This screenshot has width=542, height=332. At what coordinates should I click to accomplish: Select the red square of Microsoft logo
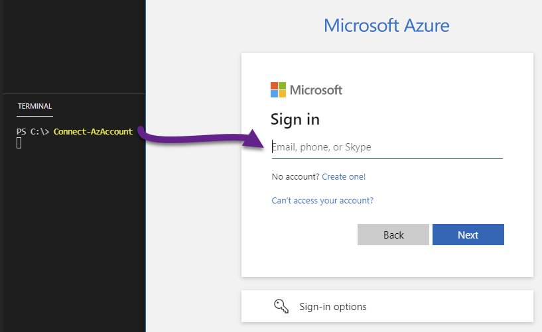(275, 86)
